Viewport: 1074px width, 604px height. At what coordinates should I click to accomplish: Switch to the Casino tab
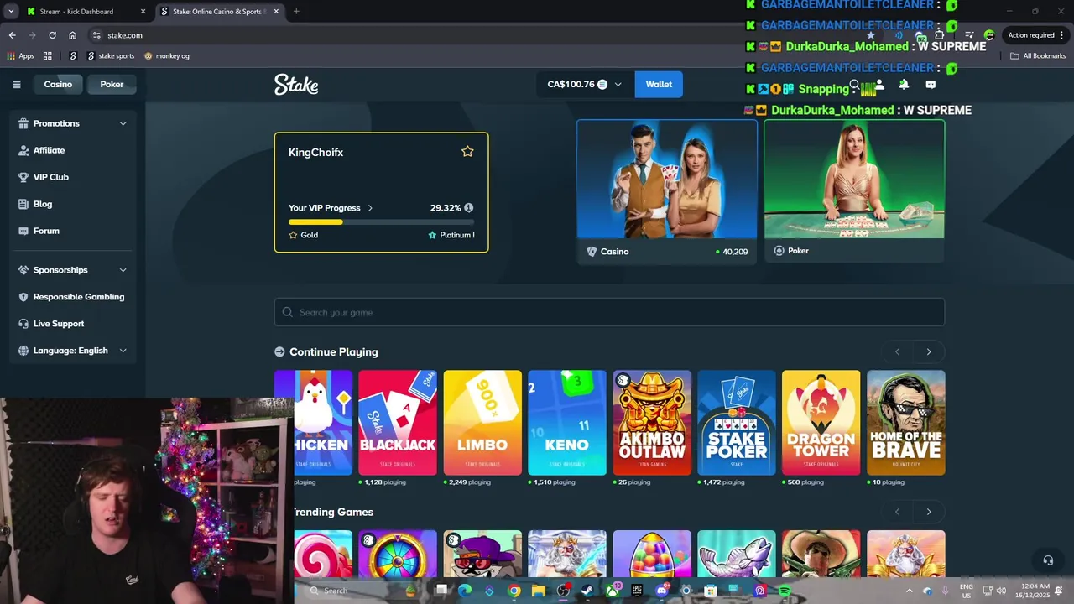pos(58,84)
